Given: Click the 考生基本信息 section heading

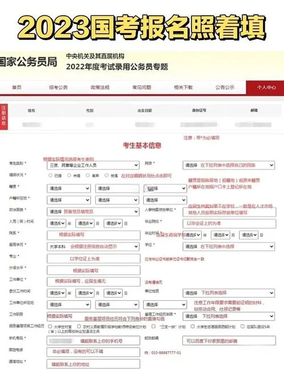Looking at the screenshot, I should point(142,146).
